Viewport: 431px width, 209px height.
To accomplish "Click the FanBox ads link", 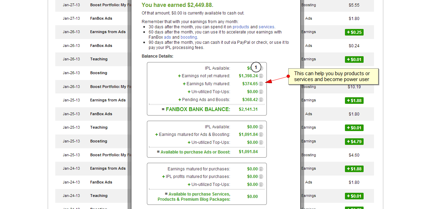I will (x=167, y=37).
